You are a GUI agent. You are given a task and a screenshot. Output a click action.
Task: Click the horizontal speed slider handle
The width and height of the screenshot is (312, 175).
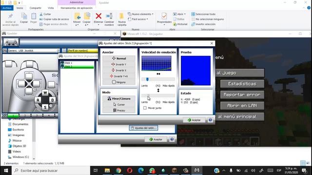coord(147,79)
